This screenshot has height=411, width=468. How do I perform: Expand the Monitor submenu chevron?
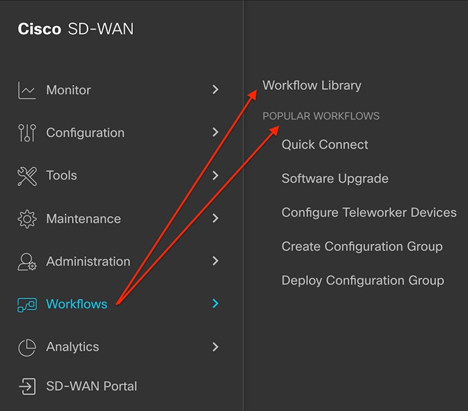click(x=215, y=89)
